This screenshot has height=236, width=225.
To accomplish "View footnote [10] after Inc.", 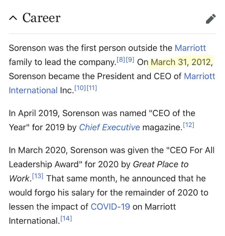I will 80,88.
